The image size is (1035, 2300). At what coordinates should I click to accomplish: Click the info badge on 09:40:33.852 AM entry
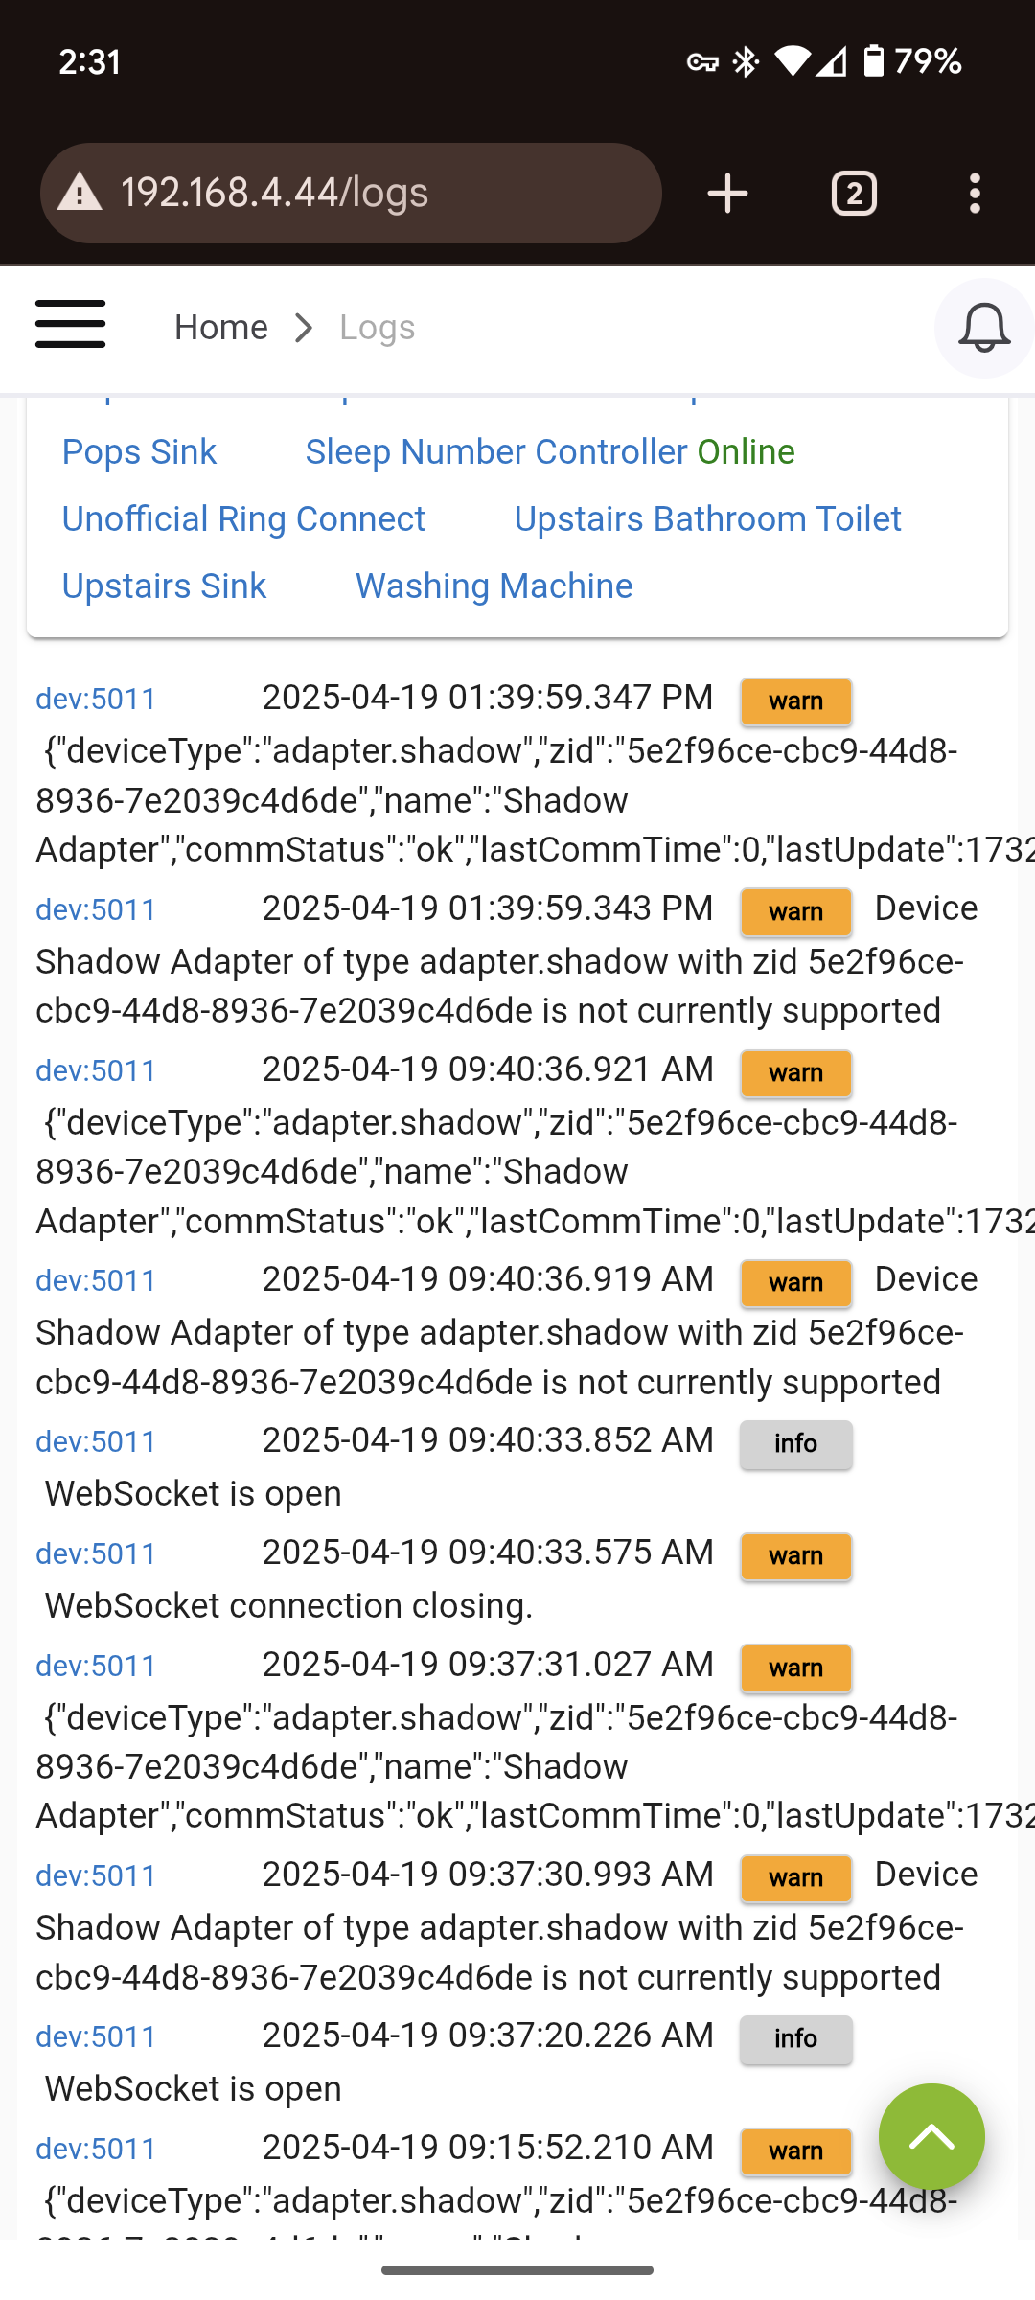pyautogui.click(x=795, y=1444)
